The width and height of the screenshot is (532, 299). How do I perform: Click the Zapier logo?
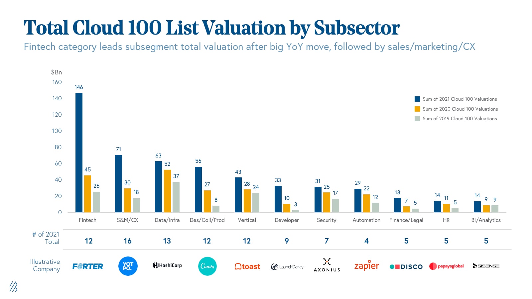[x=367, y=266]
